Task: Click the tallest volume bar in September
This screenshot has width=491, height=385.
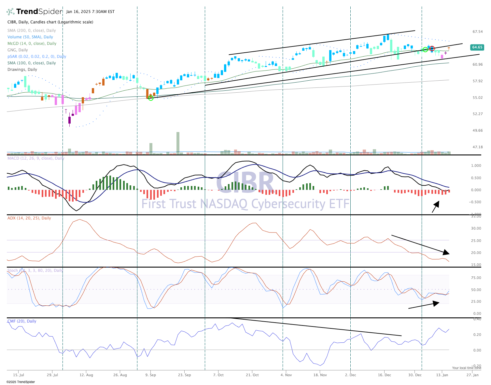Action: [x=178, y=142]
